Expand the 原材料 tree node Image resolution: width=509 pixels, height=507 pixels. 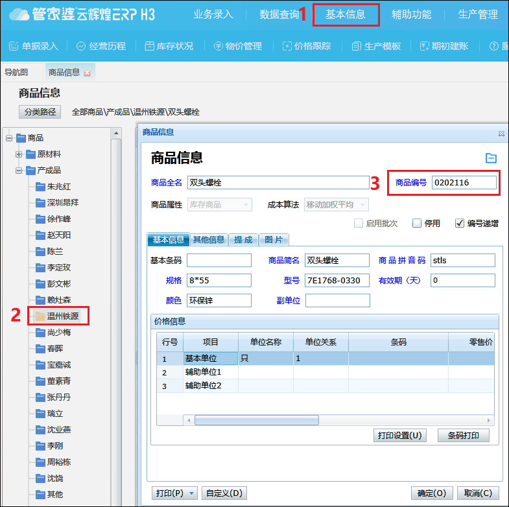coord(19,154)
